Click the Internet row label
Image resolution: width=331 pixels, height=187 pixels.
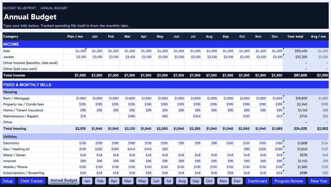pos(10,161)
